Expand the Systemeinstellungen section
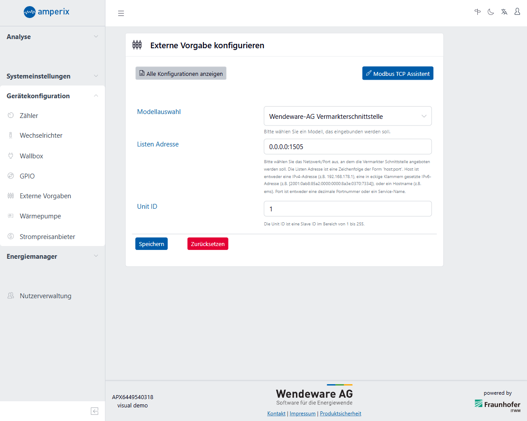 (x=52, y=76)
